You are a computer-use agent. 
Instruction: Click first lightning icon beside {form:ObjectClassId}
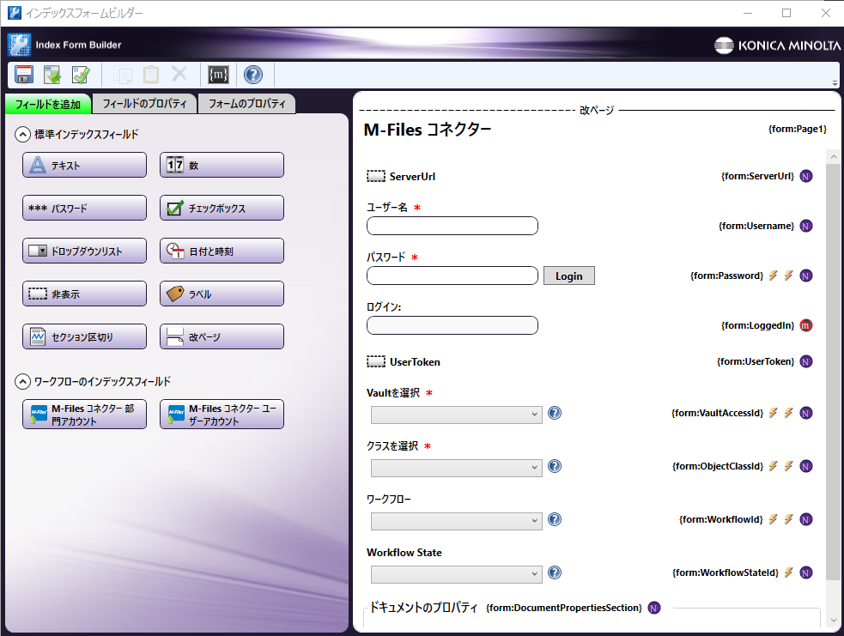pyautogui.click(x=773, y=466)
